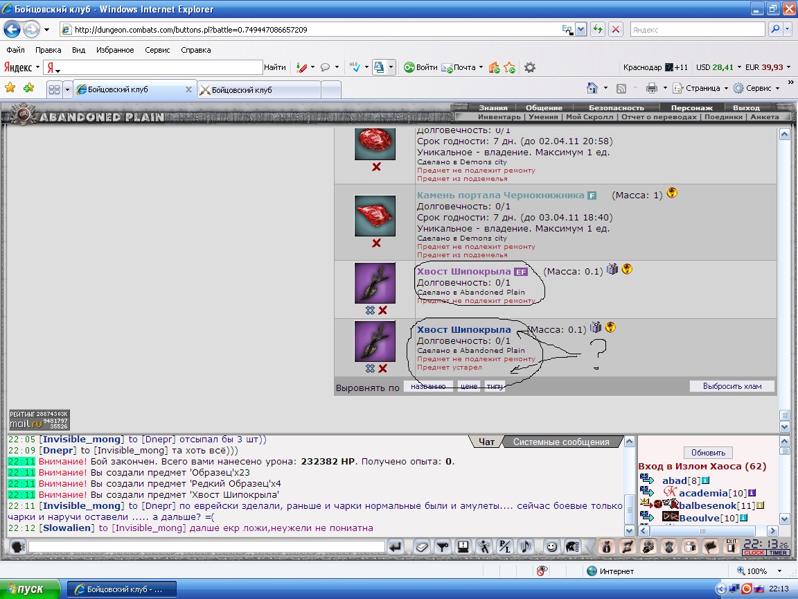The width and height of the screenshot is (798, 599).
Task: Click the Обновить button in player list
Action: (x=708, y=452)
